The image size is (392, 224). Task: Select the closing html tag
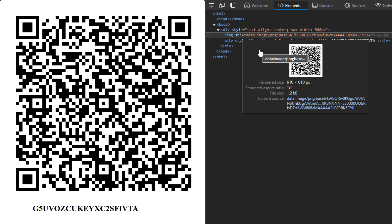tap(220, 57)
